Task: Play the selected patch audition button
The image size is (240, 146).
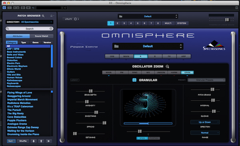Action: coord(49,141)
